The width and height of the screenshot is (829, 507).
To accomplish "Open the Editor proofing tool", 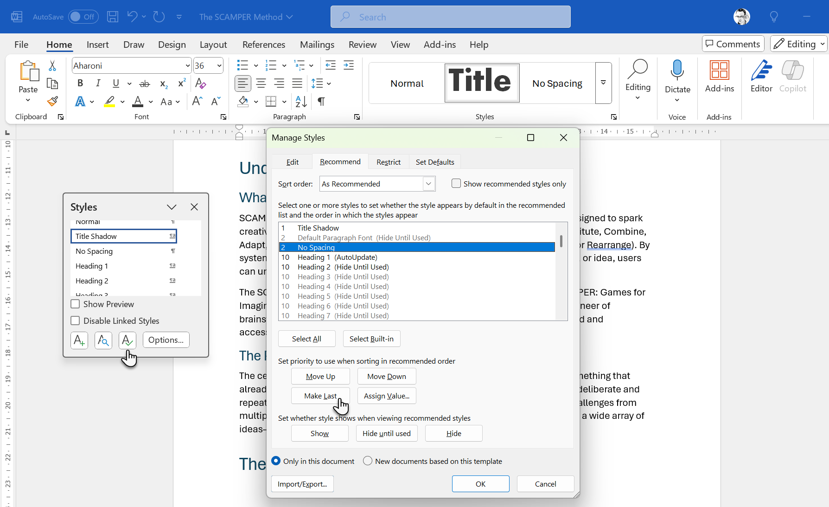I will point(761,77).
